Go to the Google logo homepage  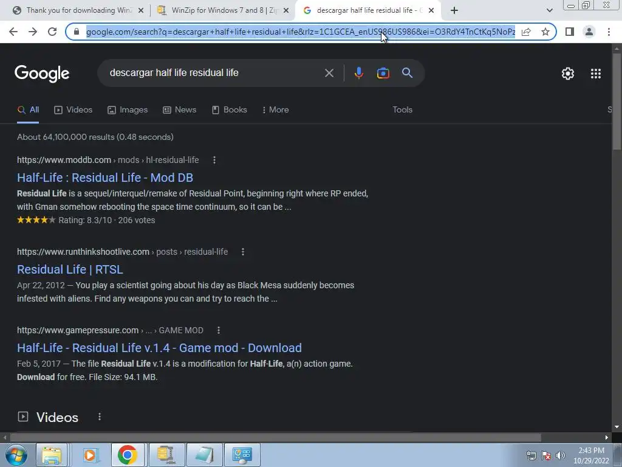point(42,74)
